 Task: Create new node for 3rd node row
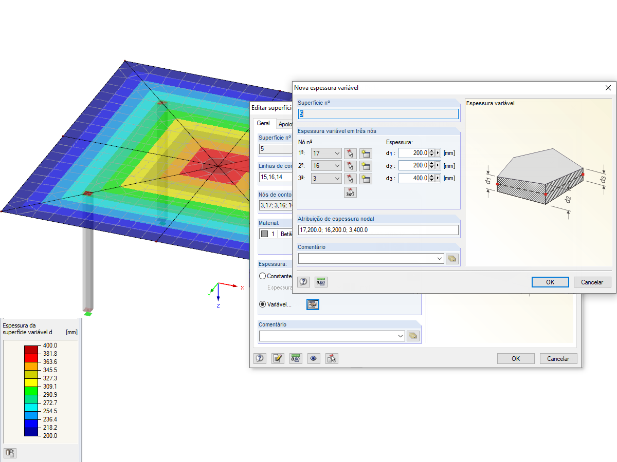366,179
